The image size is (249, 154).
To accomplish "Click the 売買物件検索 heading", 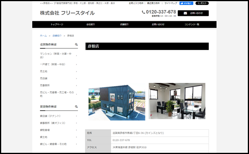I will (48, 44).
